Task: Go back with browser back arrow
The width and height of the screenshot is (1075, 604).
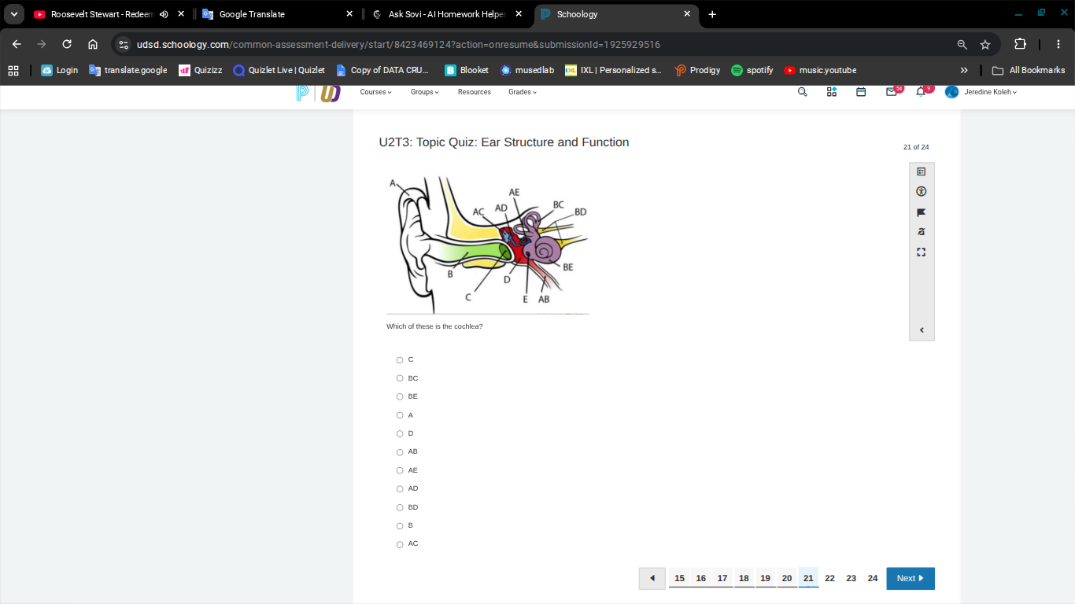Action: (x=17, y=44)
